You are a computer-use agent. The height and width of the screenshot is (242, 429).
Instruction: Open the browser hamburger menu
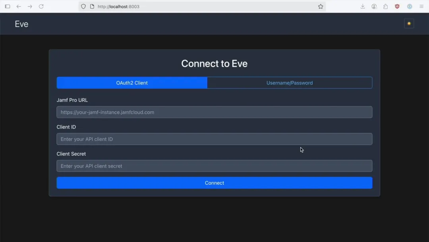[x=421, y=6]
